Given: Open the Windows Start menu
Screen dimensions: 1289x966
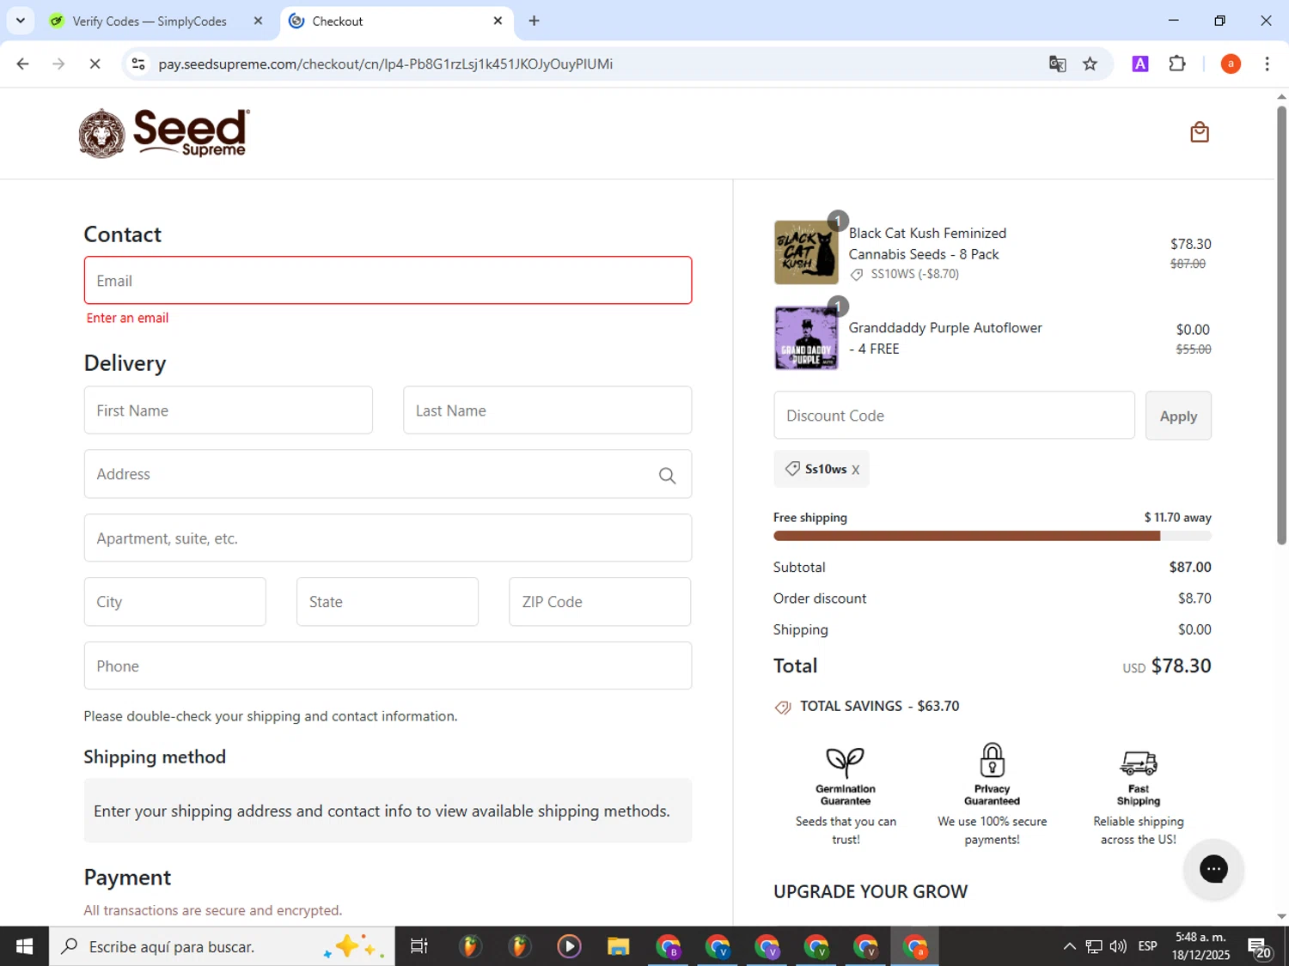Looking at the screenshot, I should pos(24,946).
